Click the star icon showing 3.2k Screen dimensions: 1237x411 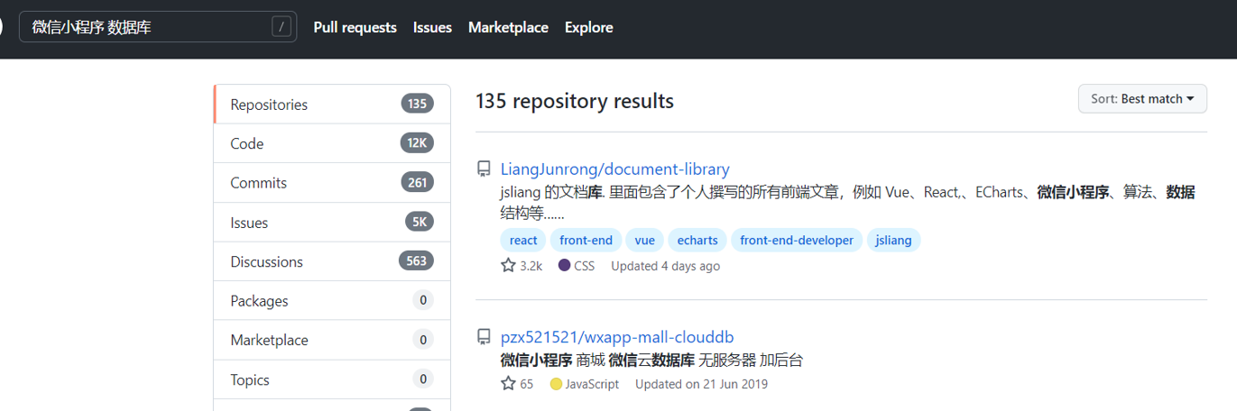[508, 266]
